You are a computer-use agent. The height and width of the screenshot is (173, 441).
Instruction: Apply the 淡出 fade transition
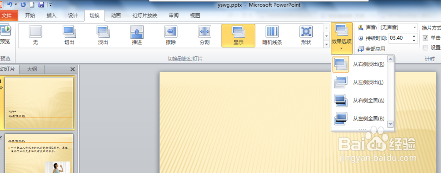click(103, 36)
